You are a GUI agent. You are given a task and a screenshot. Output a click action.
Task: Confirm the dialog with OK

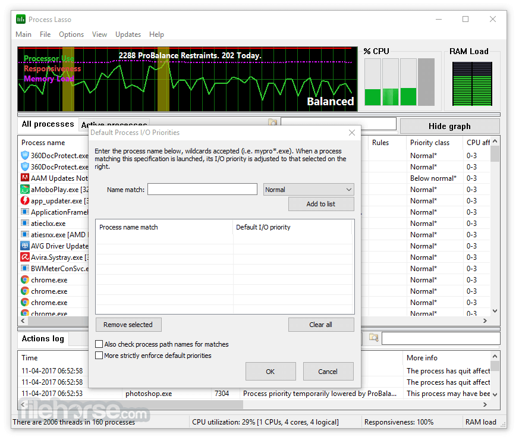[270, 372]
